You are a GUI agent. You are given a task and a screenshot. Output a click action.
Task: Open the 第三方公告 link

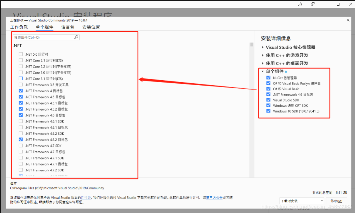(214, 198)
